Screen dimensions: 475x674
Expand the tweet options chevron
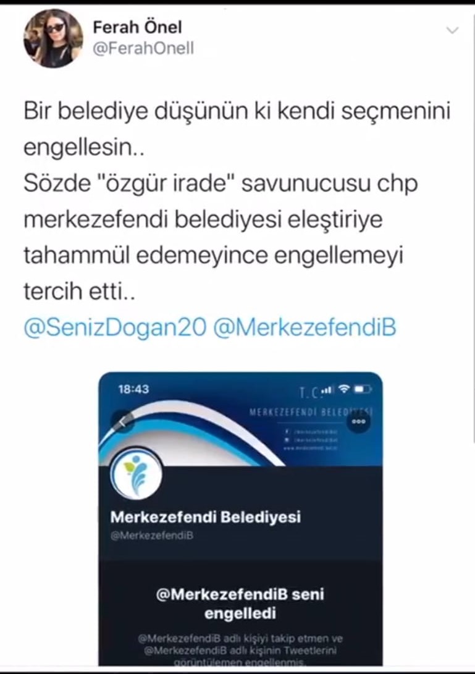452,30
